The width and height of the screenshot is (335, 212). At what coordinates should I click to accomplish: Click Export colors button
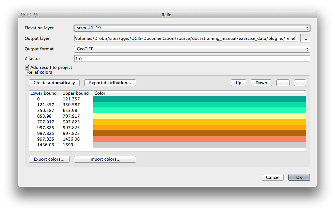pyautogui.click(x=49, y=159)
